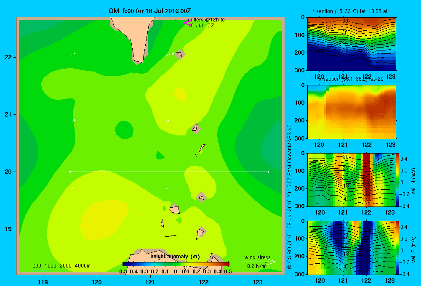This screenshot has height=286, width=421.
Task: Open the salinity section panel
Action: [352, 112]
